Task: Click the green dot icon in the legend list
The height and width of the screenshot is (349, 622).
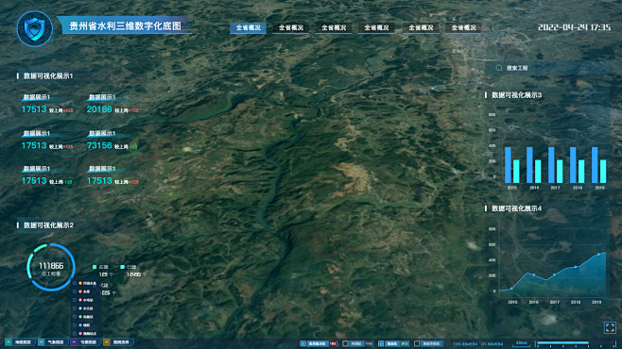Action: tap(80, 317)
